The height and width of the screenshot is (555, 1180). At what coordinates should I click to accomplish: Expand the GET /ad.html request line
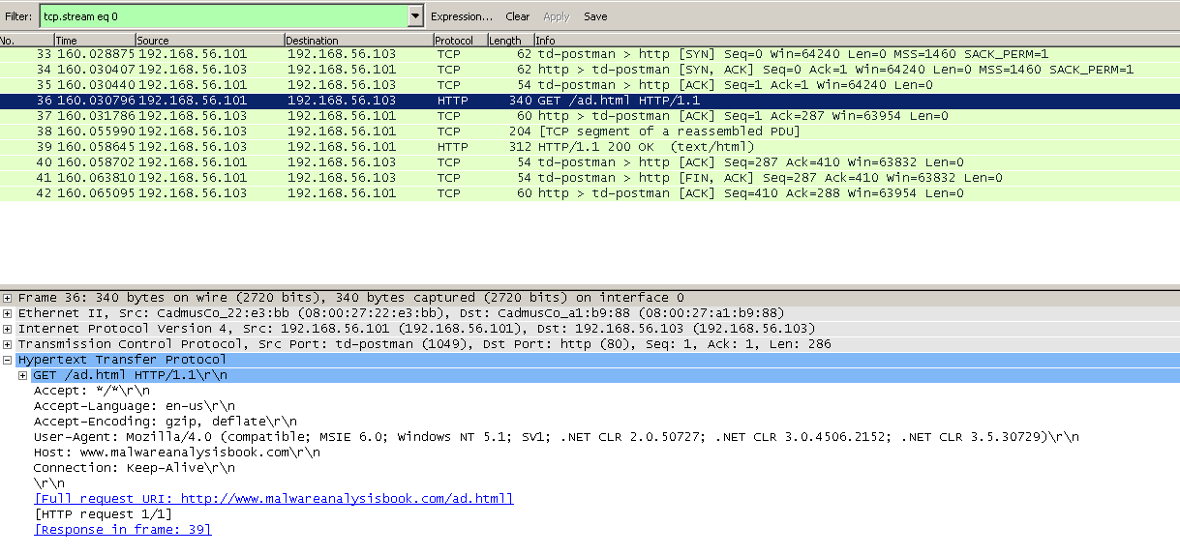pos(23,375)
